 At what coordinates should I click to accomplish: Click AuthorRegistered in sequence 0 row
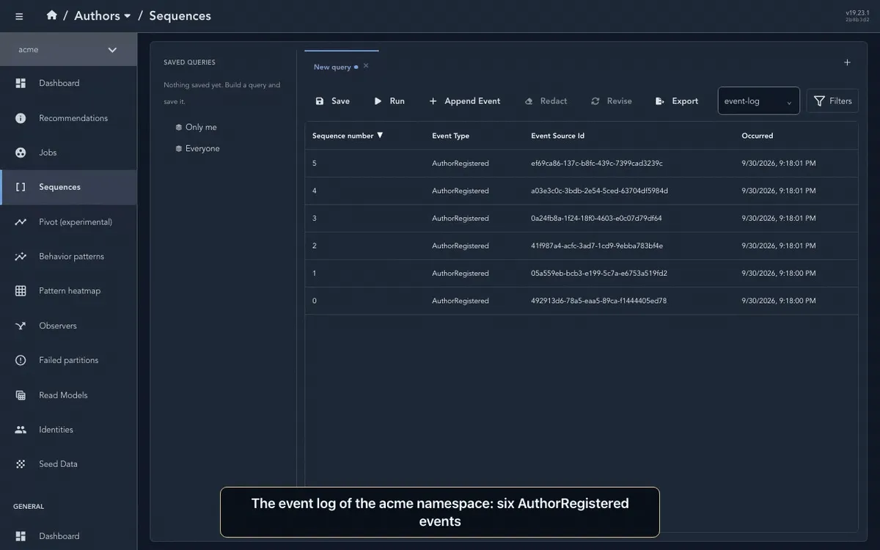460,301
